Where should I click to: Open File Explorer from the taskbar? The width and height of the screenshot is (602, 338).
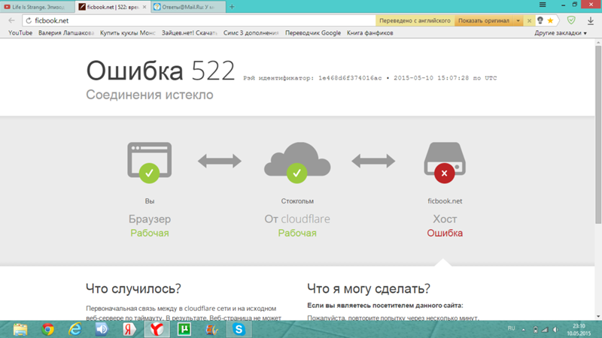click(x=20, y=330)
